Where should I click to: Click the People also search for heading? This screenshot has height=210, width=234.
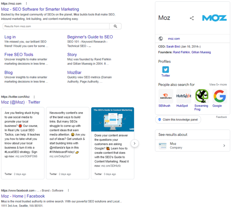176,85
